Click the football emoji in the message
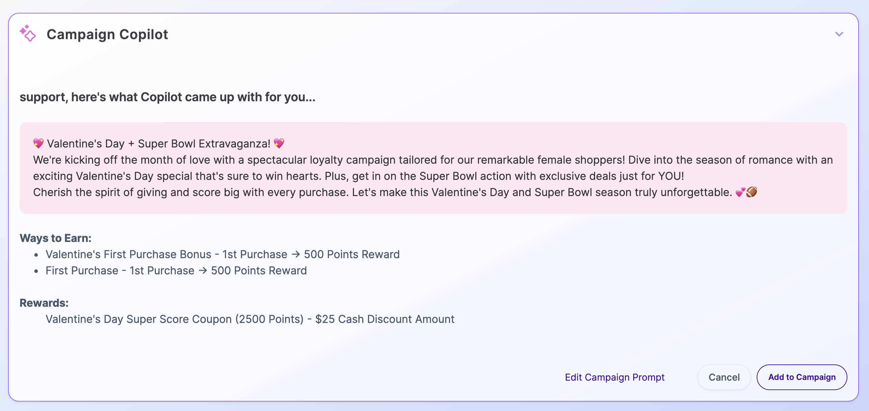Image resolution: width=869 pixels, height=411 pixels. [752, 192]
